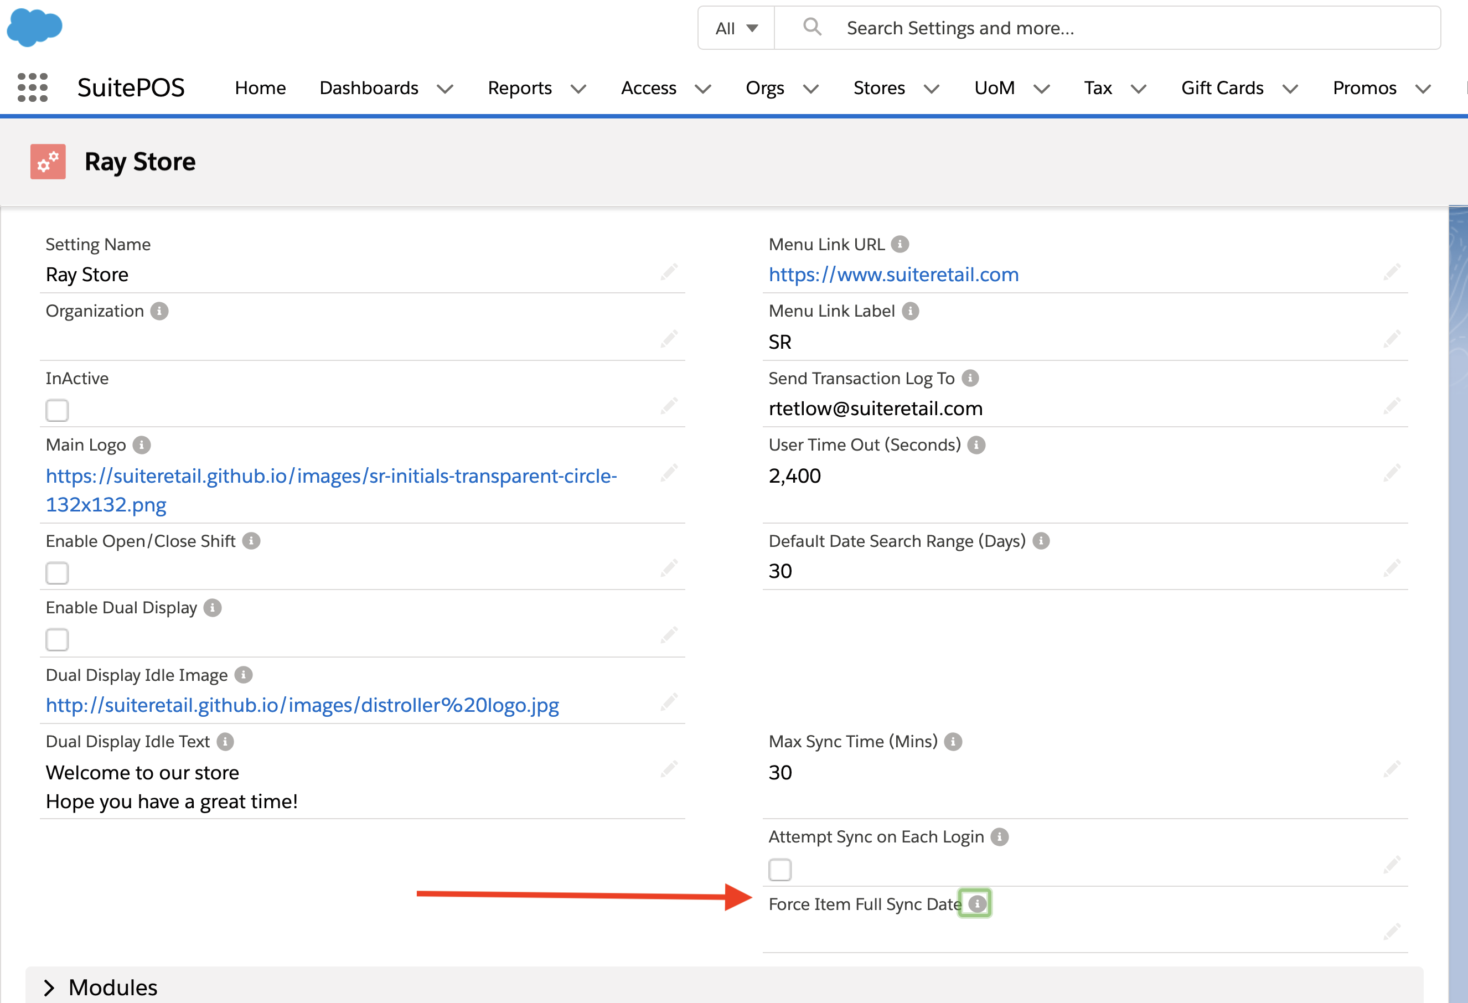Click info icon beside Organization label
Image resolution: width=1468 pixels, height=1003 pixels.
[159, 312]
